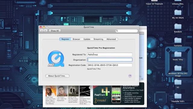Open the help question mark button

[x=130, y=76]
